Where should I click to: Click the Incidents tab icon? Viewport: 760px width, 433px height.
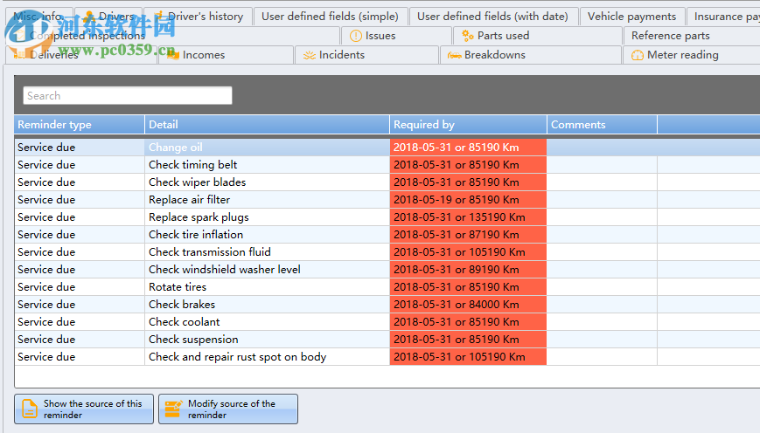point(310,55)
